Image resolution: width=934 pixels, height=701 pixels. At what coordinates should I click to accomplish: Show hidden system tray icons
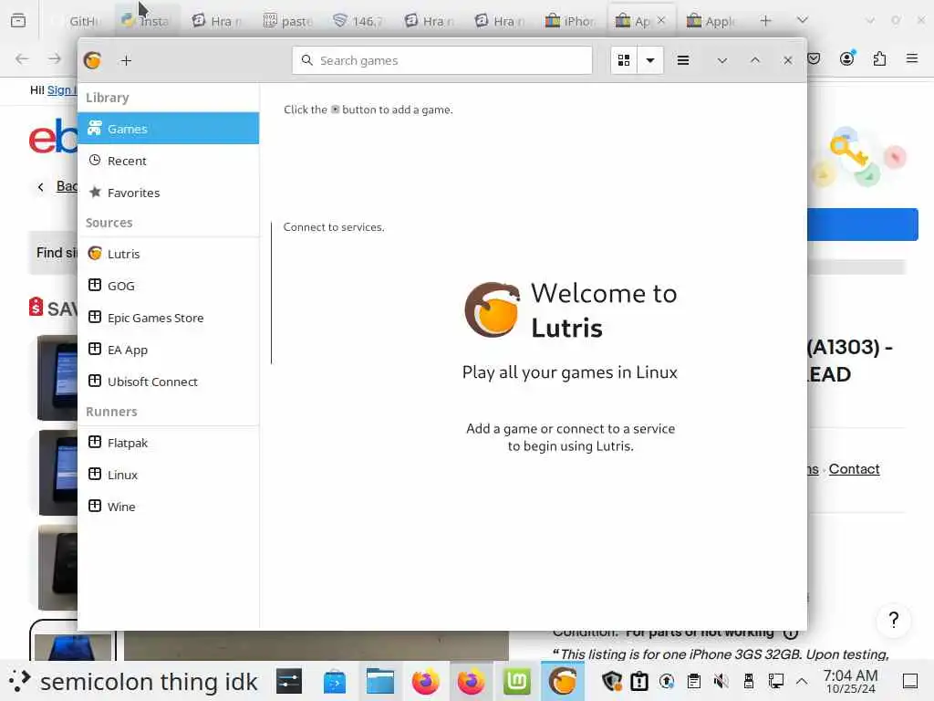pos(802,681)
